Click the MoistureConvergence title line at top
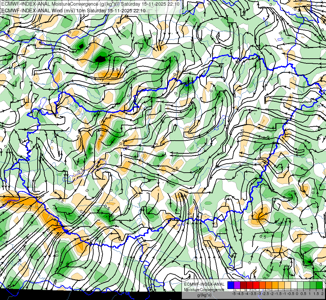The height and width of the screenshot is (300, 326). pyautogui.click(x=91, y=4)
